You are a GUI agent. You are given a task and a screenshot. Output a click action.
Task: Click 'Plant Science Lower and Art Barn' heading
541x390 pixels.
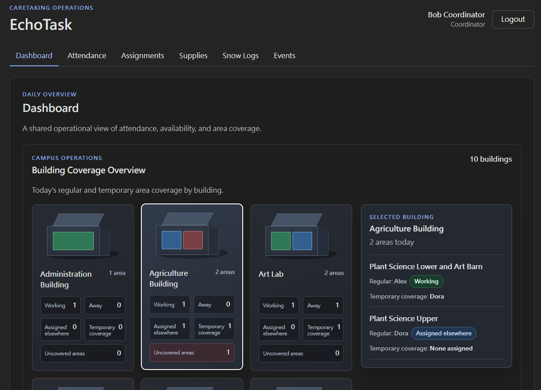click(426, 267)
